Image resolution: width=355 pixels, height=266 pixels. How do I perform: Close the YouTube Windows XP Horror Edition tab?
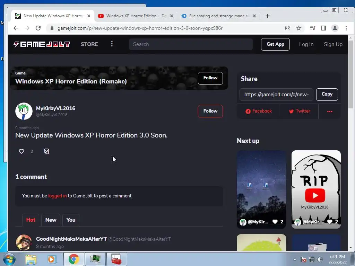click(172, 16)
